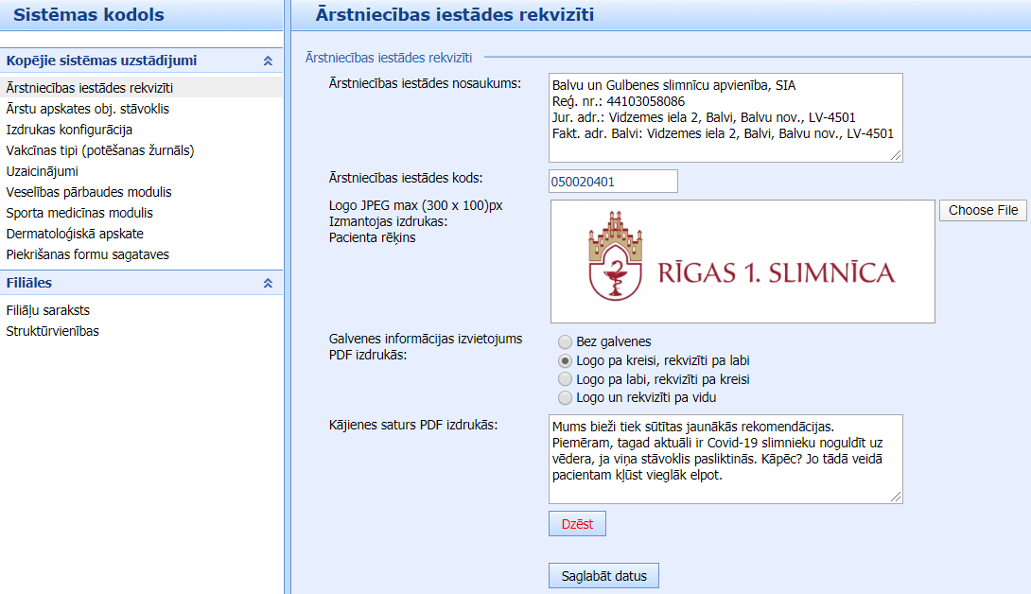Click the Choose File button
Viewport: 1031px width, 594px height.
983,210
